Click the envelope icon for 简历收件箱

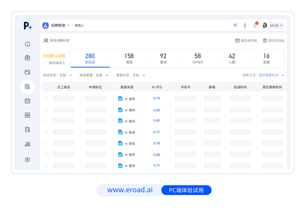click(237, 41)
